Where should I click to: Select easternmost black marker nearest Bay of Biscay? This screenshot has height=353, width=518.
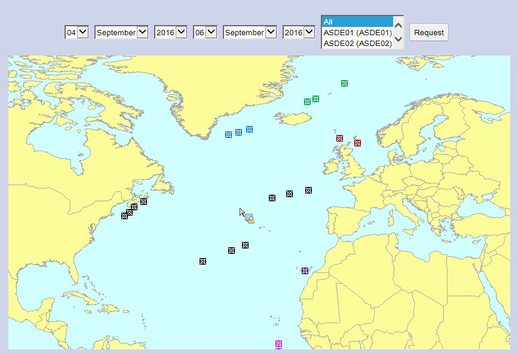(308, 190)
